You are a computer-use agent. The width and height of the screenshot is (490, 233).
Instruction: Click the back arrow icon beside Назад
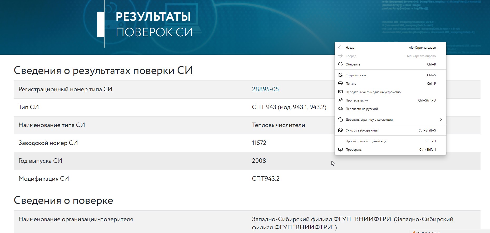tap(340, 47)
